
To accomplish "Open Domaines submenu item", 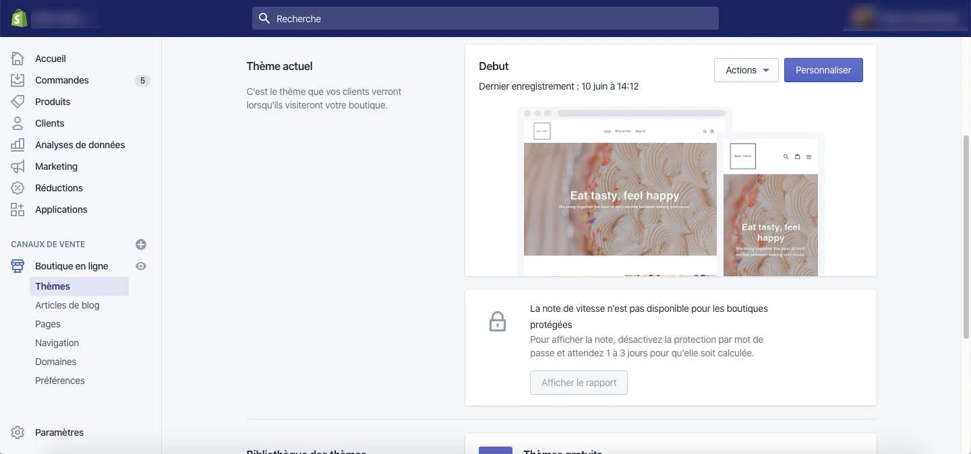I will pyautogui.click(x=56, y=362).
